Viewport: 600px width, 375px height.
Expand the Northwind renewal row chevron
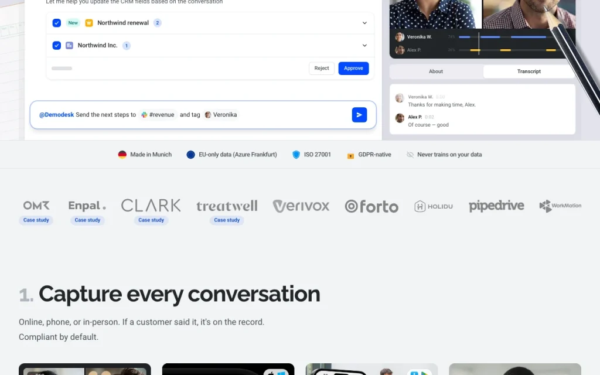coord(364,23)
